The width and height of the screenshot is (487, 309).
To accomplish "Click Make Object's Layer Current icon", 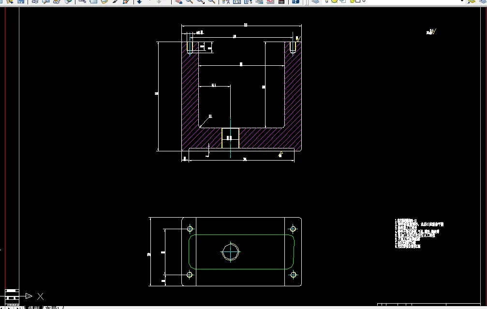I will click(x=472, y=1).
